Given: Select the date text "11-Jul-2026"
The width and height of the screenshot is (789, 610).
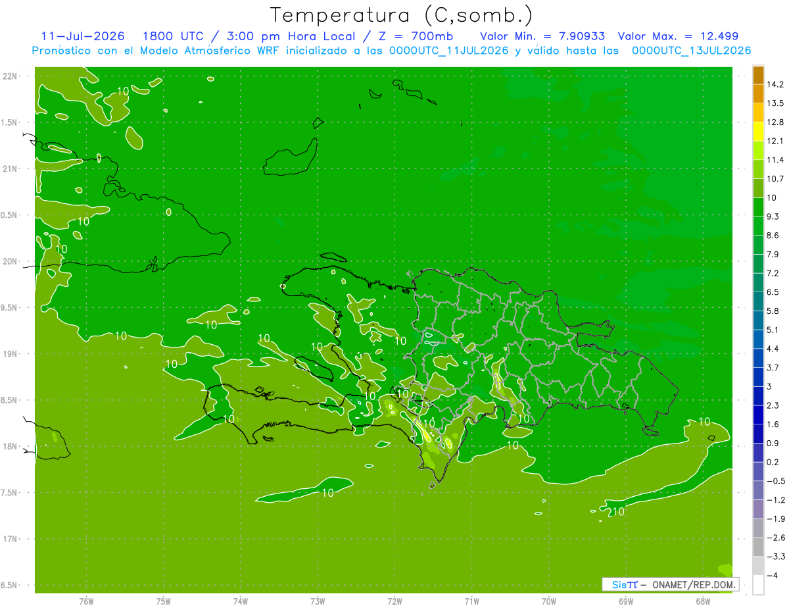Looking at the screenshot, I should [x=82, y=36].
